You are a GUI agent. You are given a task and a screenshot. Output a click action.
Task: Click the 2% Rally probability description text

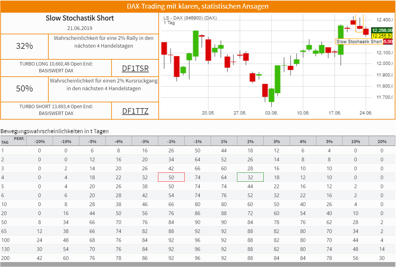click(103, 42)
